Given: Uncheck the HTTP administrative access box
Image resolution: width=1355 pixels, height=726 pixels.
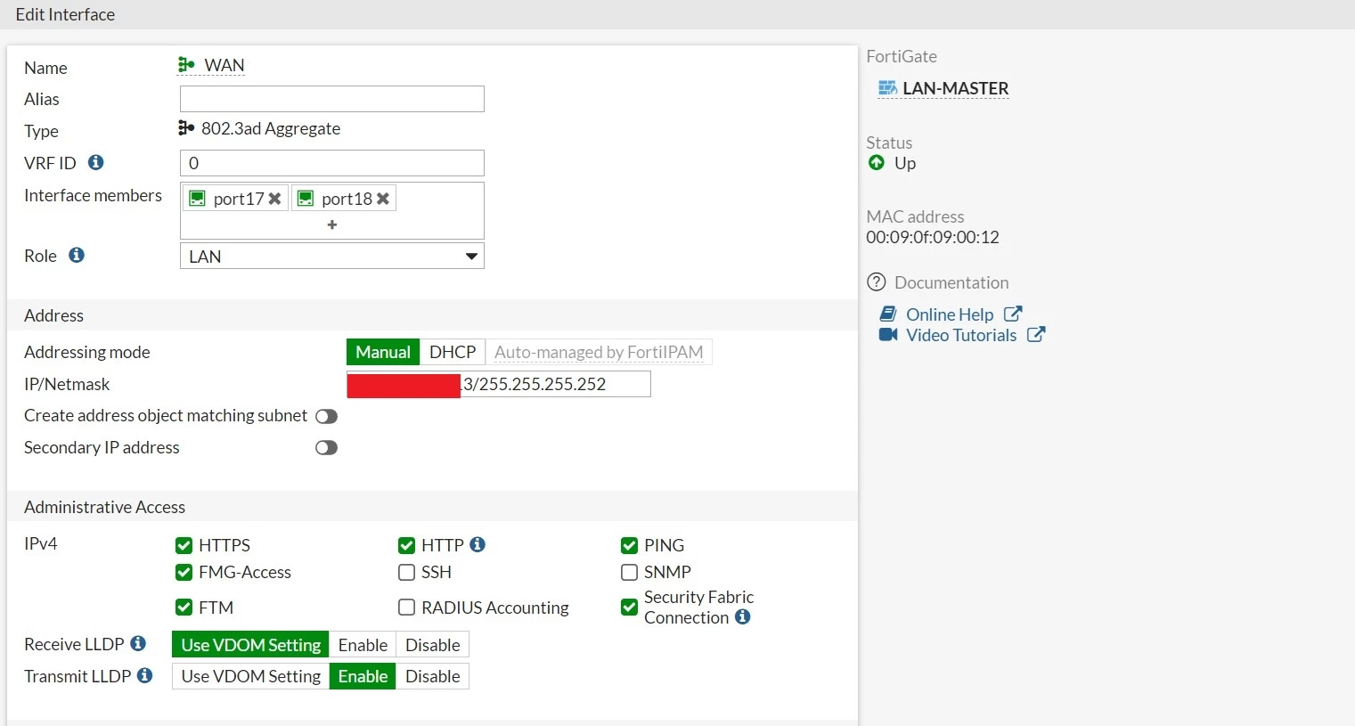Looking at the screenshot, I should tap(407, 545).
